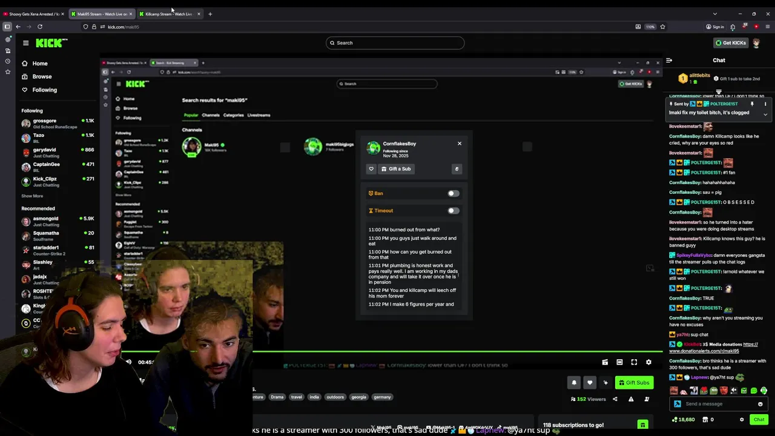Report the stream with warning icon
775x436 pixels.
(631, 399)
